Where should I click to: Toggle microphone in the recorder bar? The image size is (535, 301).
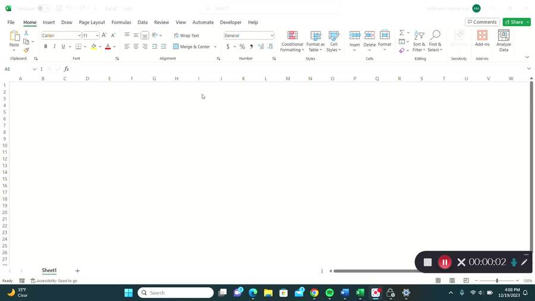514,262
